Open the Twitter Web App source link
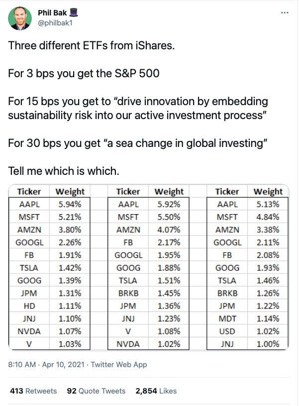The image size is (299, 406). [119, 365]
